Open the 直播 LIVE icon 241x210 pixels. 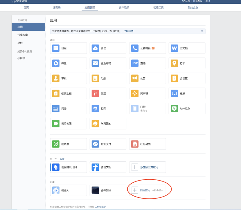coord(135,63)
